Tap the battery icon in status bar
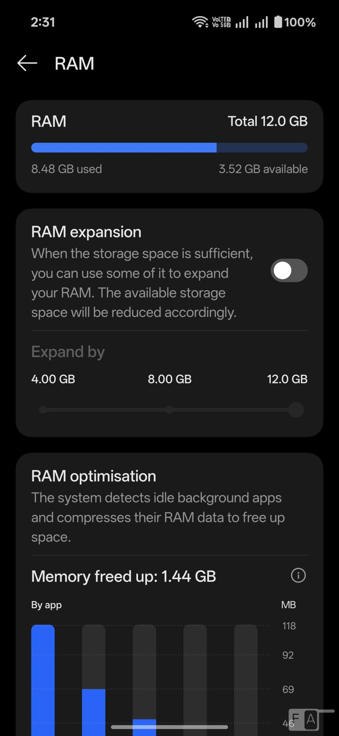The height and width of the screenshot is (736, 339). coord(278,22)
